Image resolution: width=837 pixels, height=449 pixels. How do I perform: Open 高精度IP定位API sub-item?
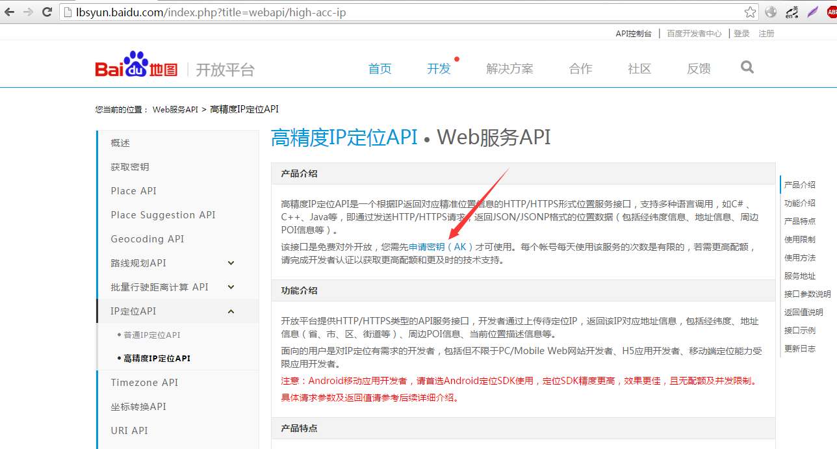[x=157, y=359]
